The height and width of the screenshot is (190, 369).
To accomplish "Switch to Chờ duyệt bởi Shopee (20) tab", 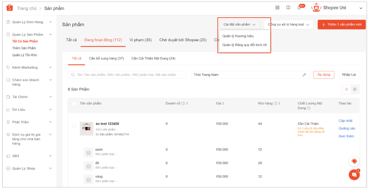I will point(183,40).
